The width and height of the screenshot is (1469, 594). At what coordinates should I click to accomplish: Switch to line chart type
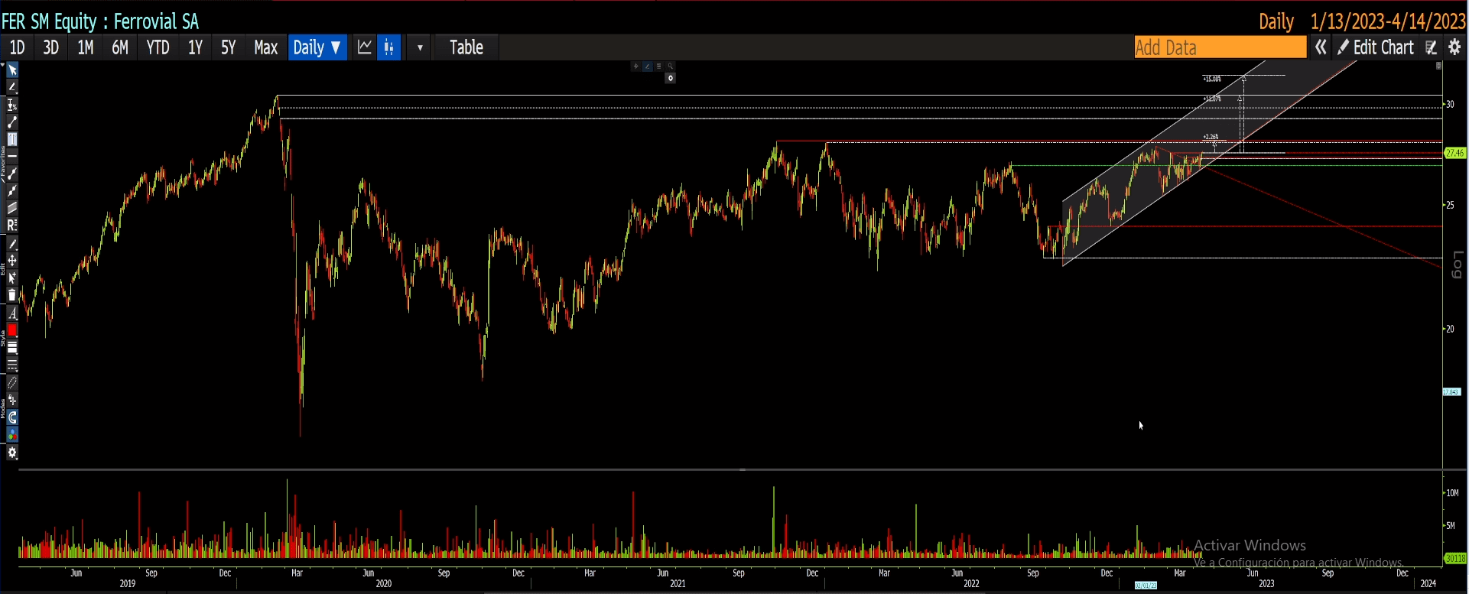pyautogui.click(x=365, y=47)
